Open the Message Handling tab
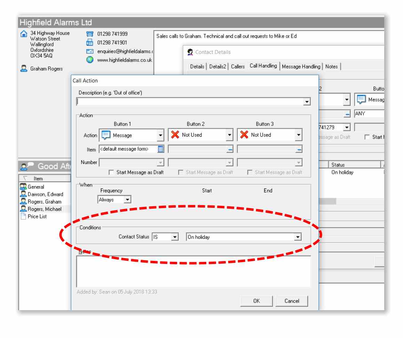Image resolution: width=403 pixels, height=338 pixels. 301,66
